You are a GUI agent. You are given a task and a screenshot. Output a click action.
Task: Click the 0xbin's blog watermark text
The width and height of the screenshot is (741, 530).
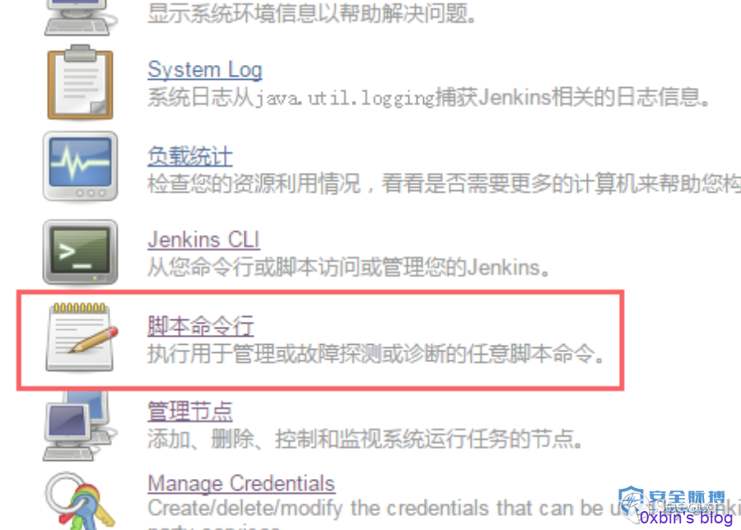click(686, 518)
